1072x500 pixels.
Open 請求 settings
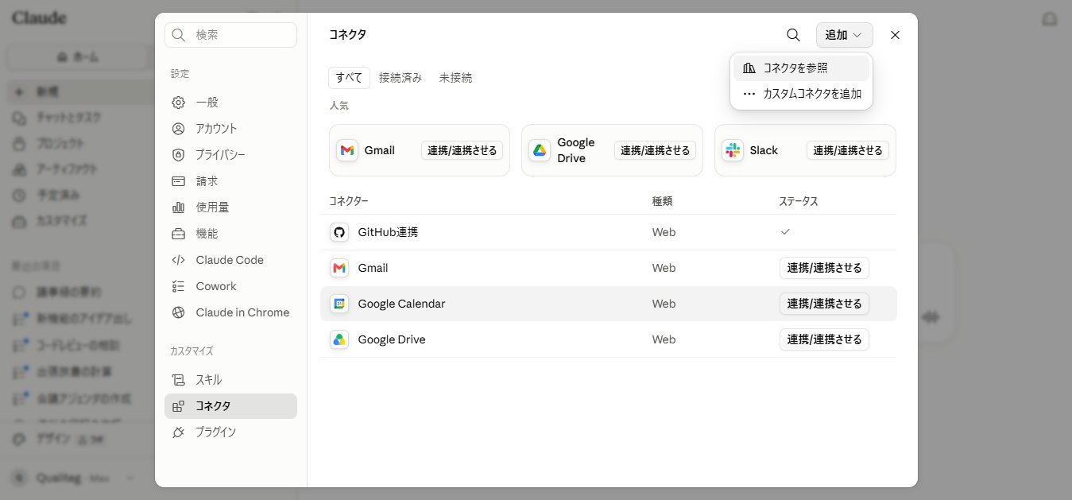[x=230, y=181]
